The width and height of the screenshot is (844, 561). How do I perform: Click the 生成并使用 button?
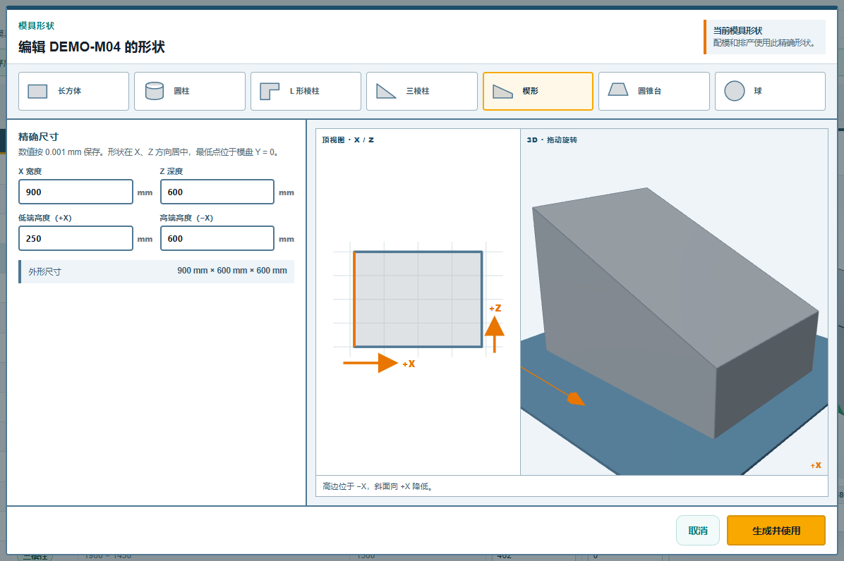point(776,531)
